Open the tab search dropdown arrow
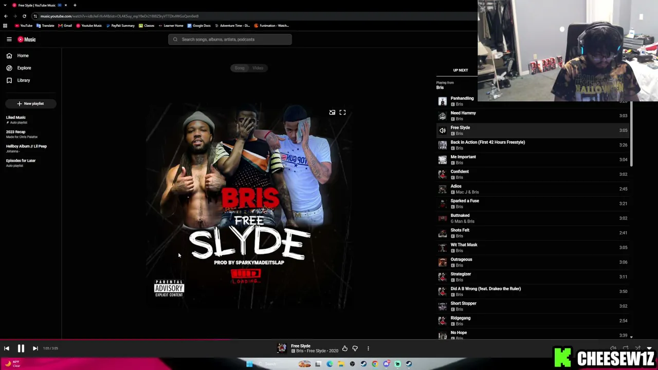 point(5,5)
